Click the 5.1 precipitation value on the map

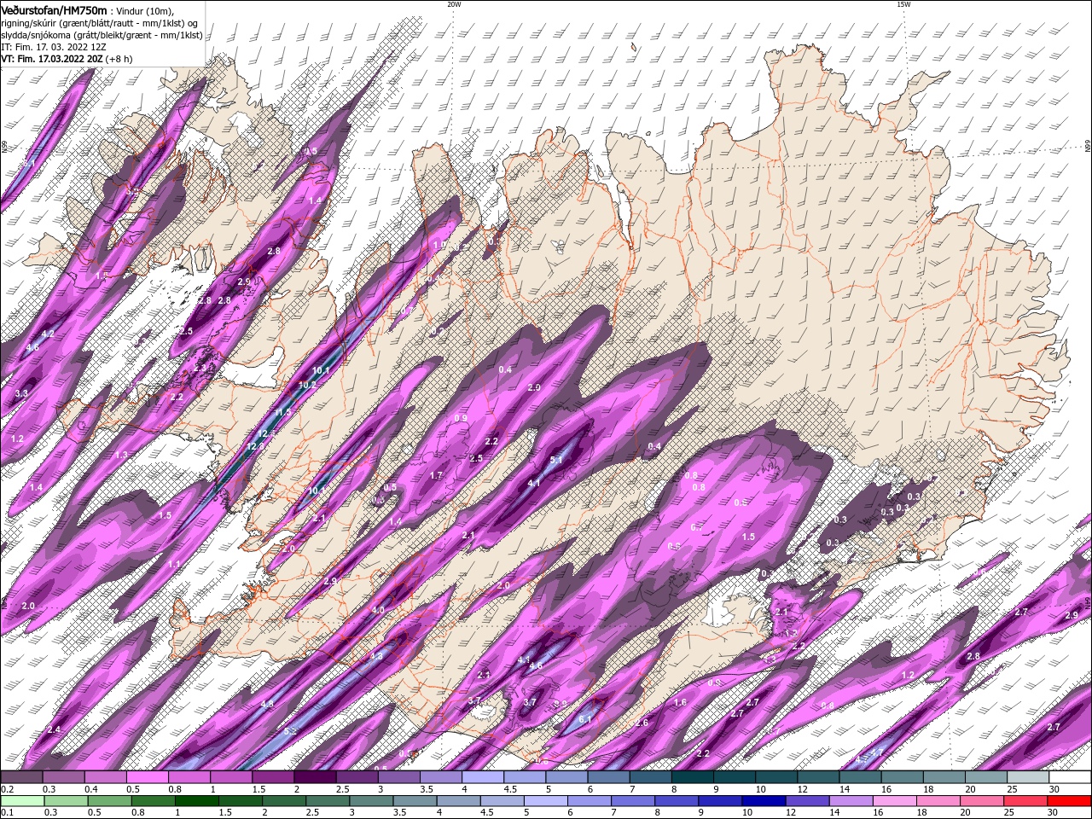[556, 460]
